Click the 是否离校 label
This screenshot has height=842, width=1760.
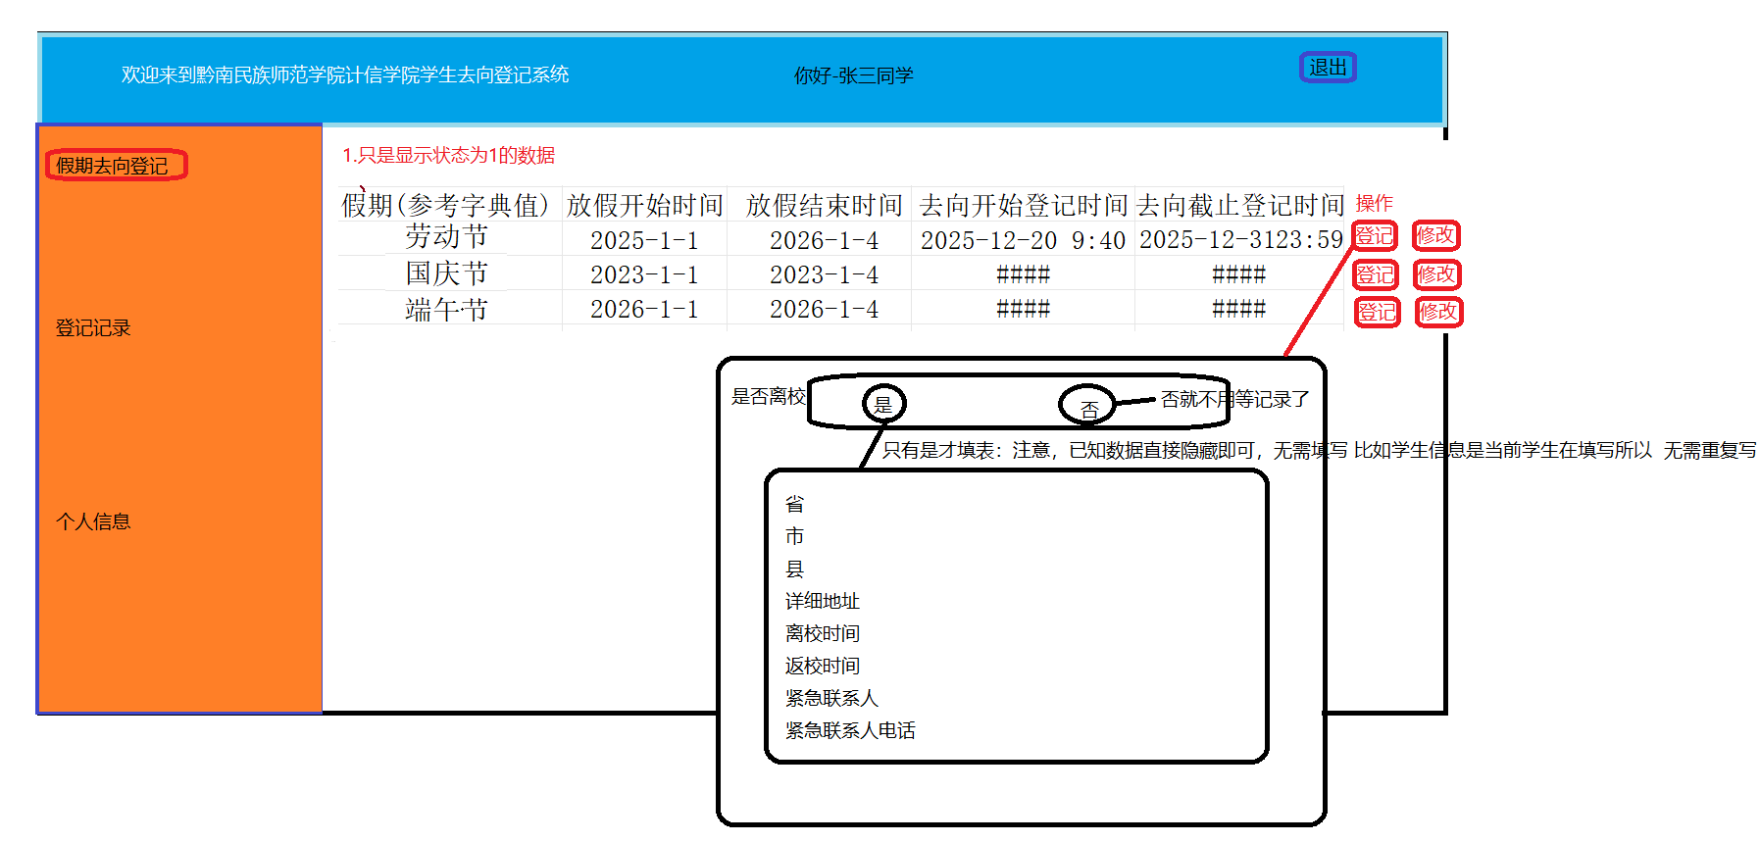tap(768, 396)
